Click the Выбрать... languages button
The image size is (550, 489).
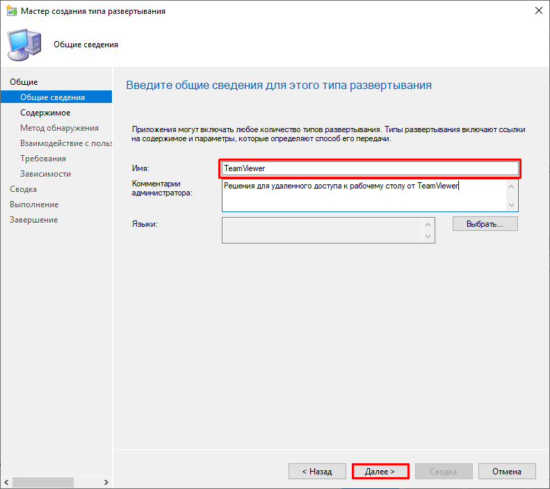tap(485, 224)
